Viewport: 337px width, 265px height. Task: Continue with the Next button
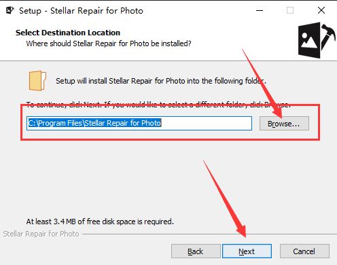click(247, 251)
